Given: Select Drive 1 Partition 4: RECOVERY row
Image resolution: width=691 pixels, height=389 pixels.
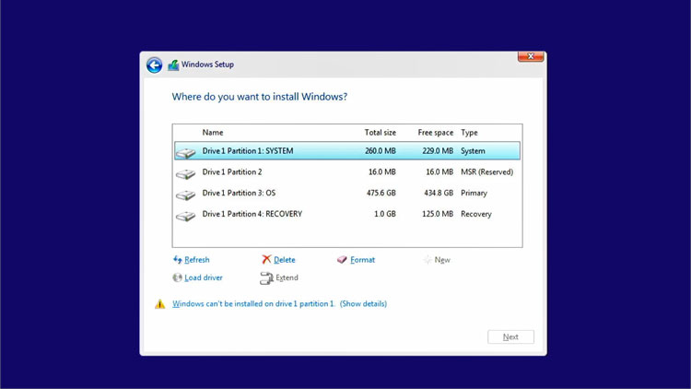Looking at the screenshot, I should coord(347,214).
